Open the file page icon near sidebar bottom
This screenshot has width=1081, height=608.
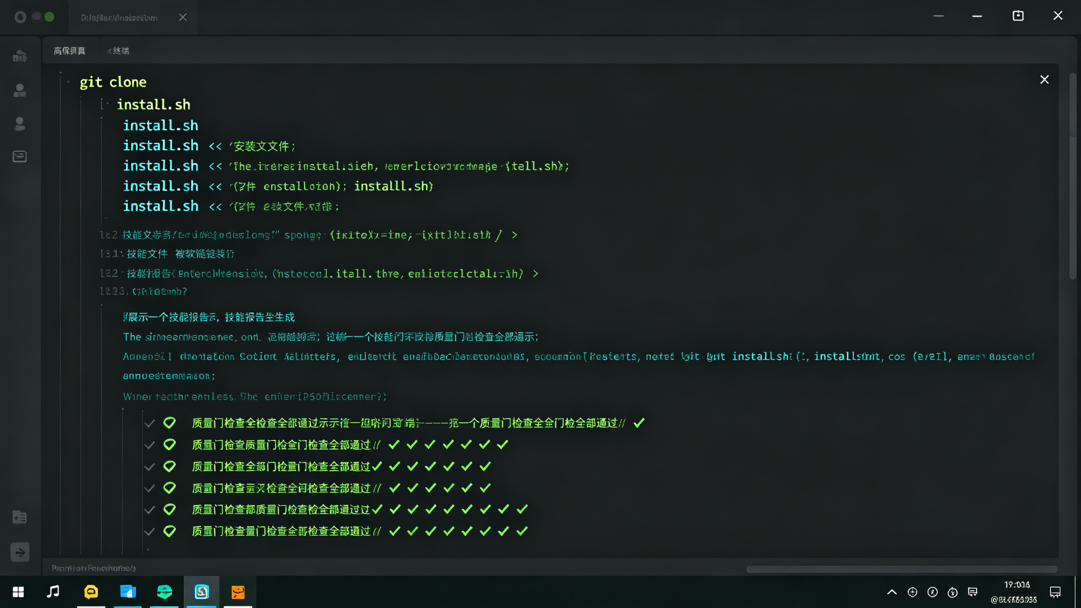tap(20, 517)
